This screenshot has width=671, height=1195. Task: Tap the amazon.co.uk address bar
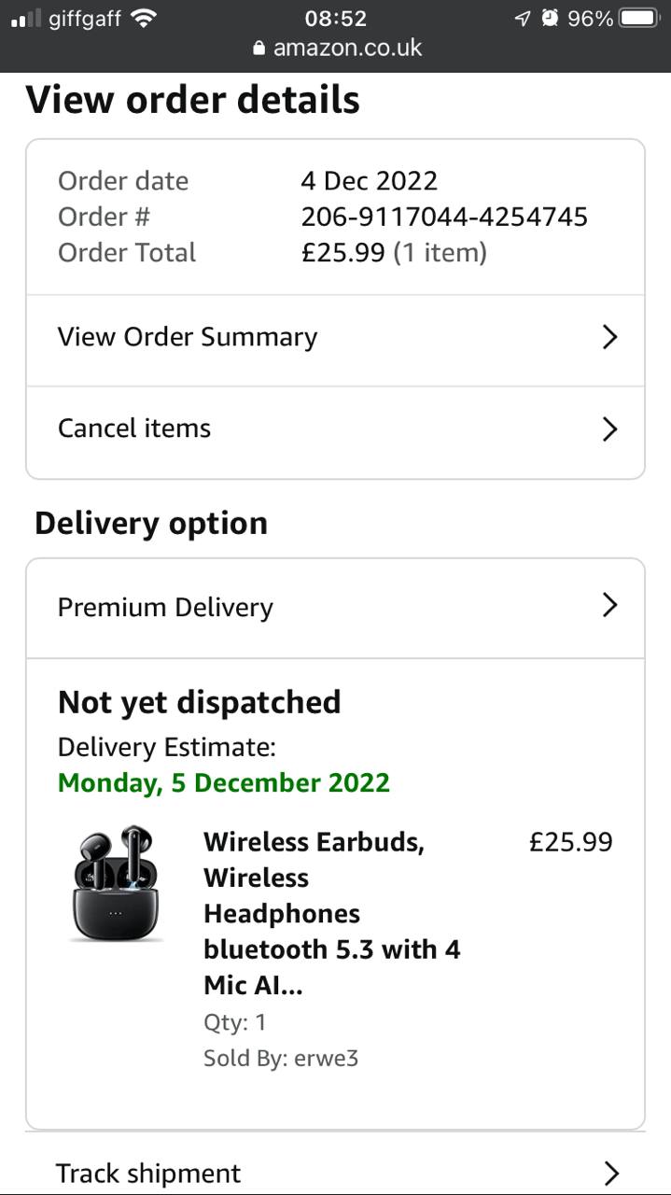[346, 48]
